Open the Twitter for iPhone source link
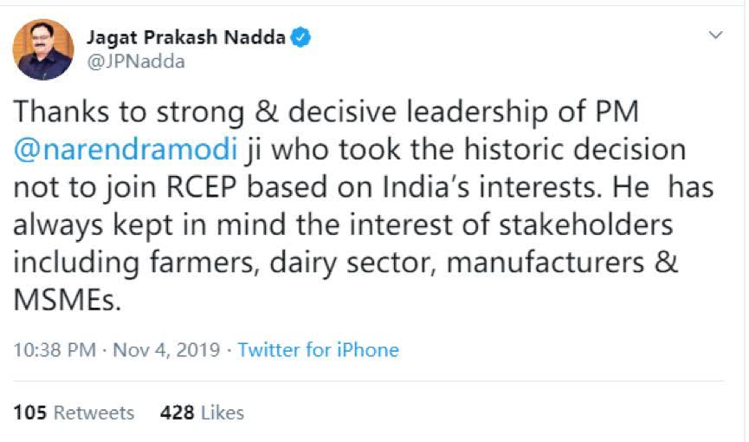The height and width of the screenshot is (442, 749). coord(318,350)
